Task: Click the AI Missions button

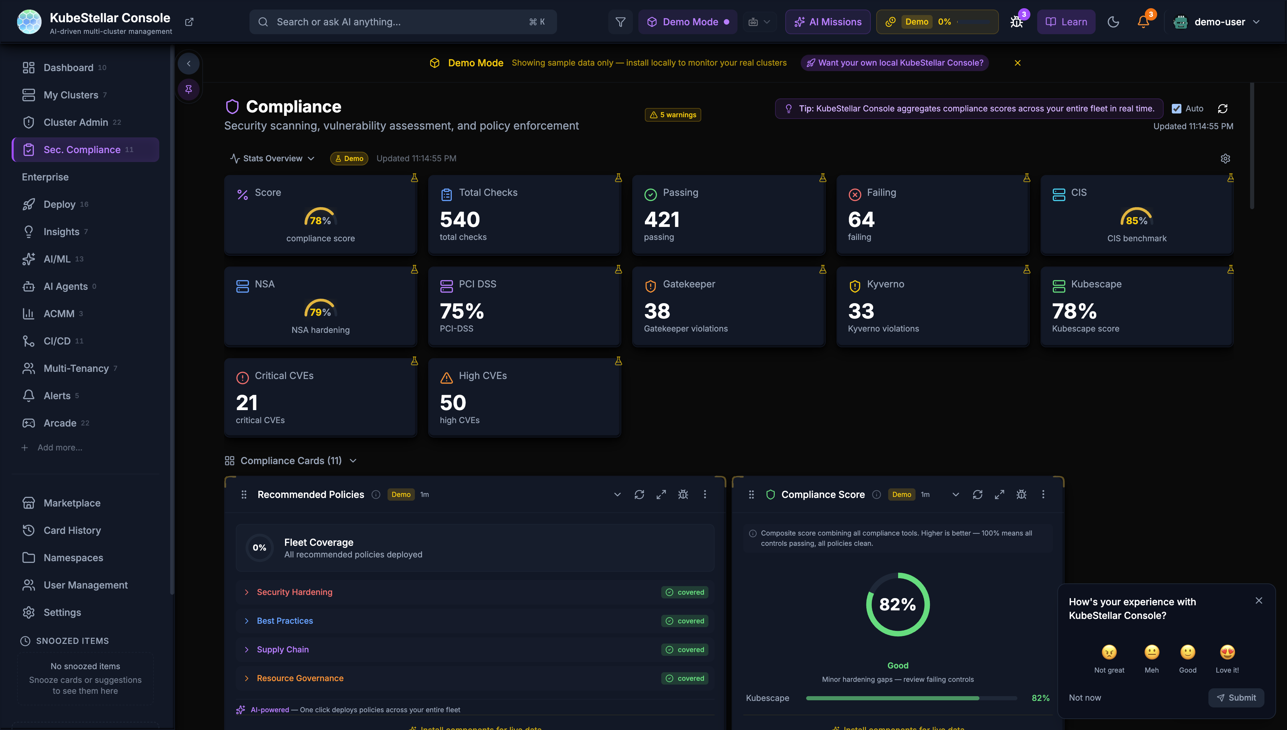Action: pyautogui.click(x=828, y=22)
